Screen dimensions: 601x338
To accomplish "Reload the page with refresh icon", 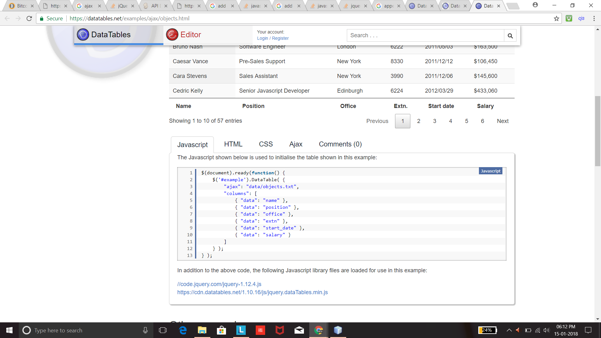I will tap(29, 18).
